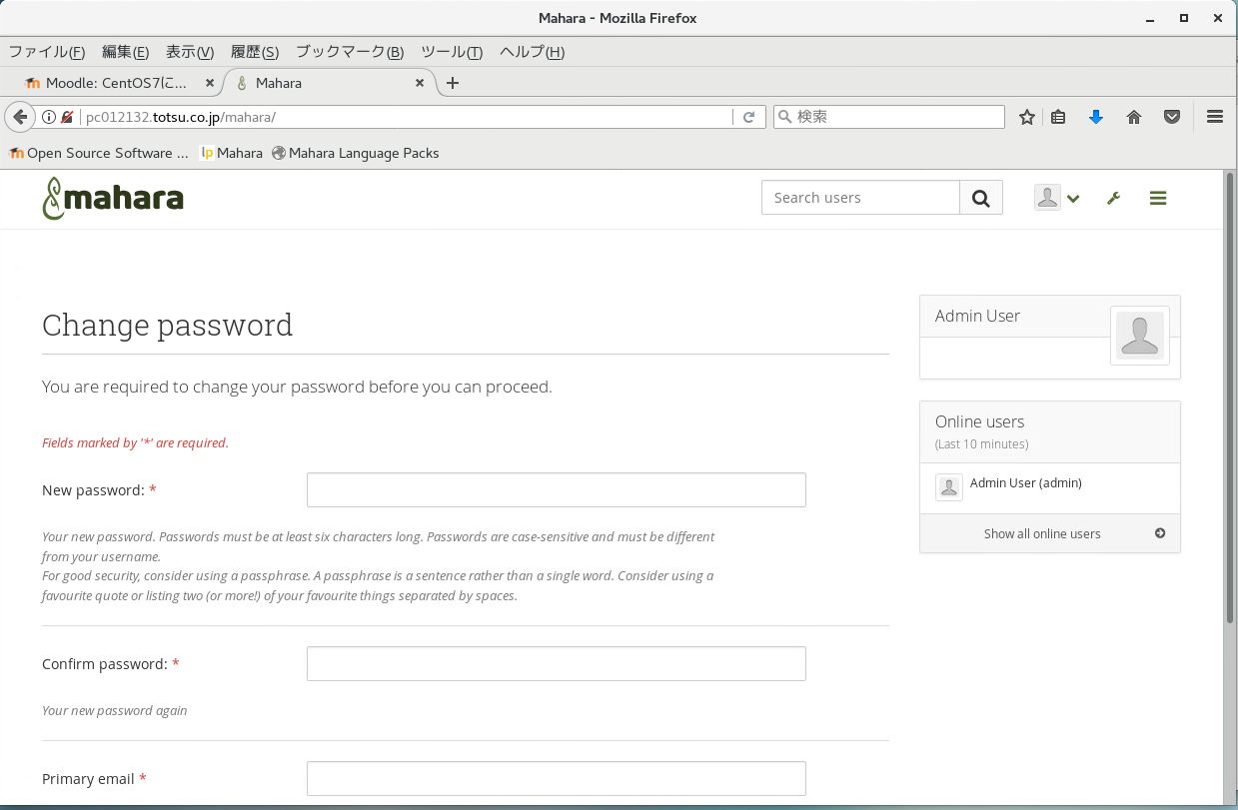Screen dimensions: 1238x810
Task: Close the Moodle browser tab
Action: coord(209,83)
